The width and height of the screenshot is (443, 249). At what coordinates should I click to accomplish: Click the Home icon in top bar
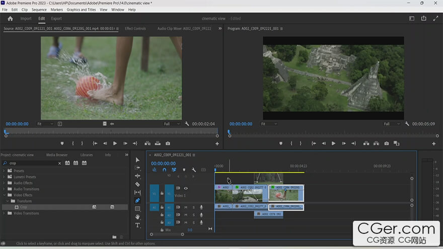click(x=10, y=19)
